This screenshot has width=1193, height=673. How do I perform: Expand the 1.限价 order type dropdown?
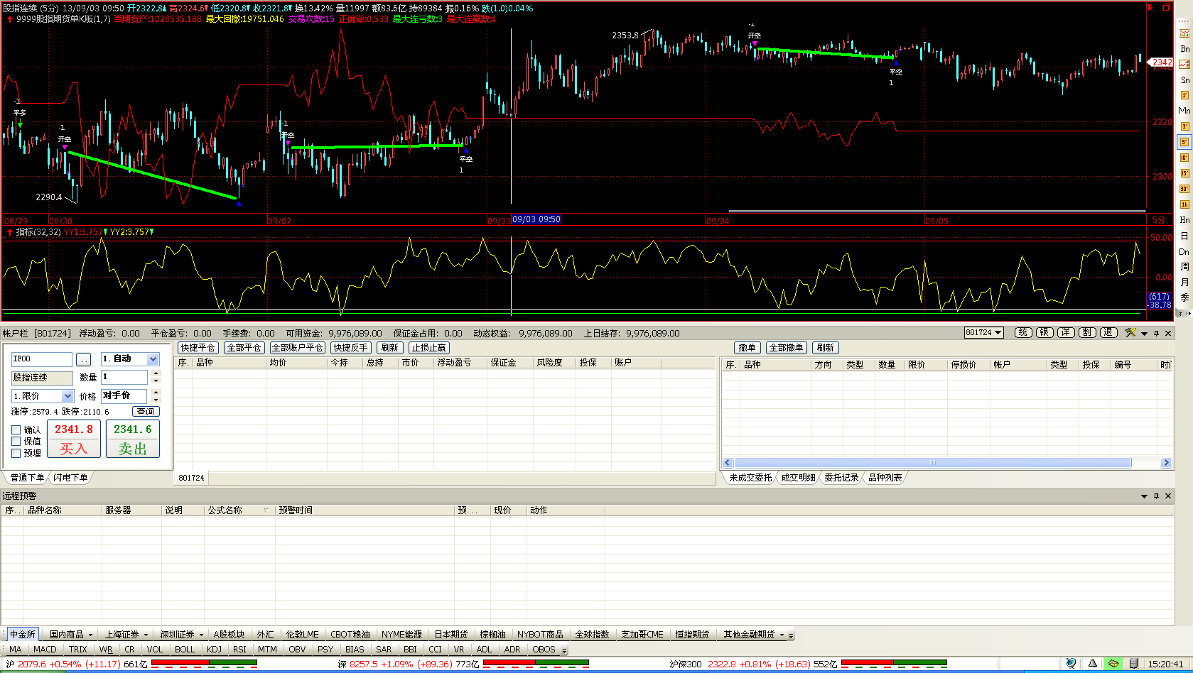(x=68, y=396)
